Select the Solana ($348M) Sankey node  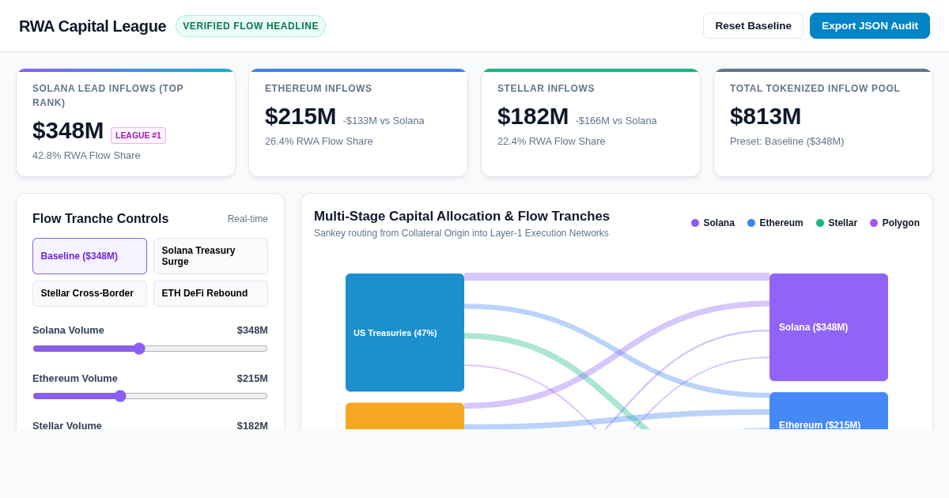(x=829, y=327)
